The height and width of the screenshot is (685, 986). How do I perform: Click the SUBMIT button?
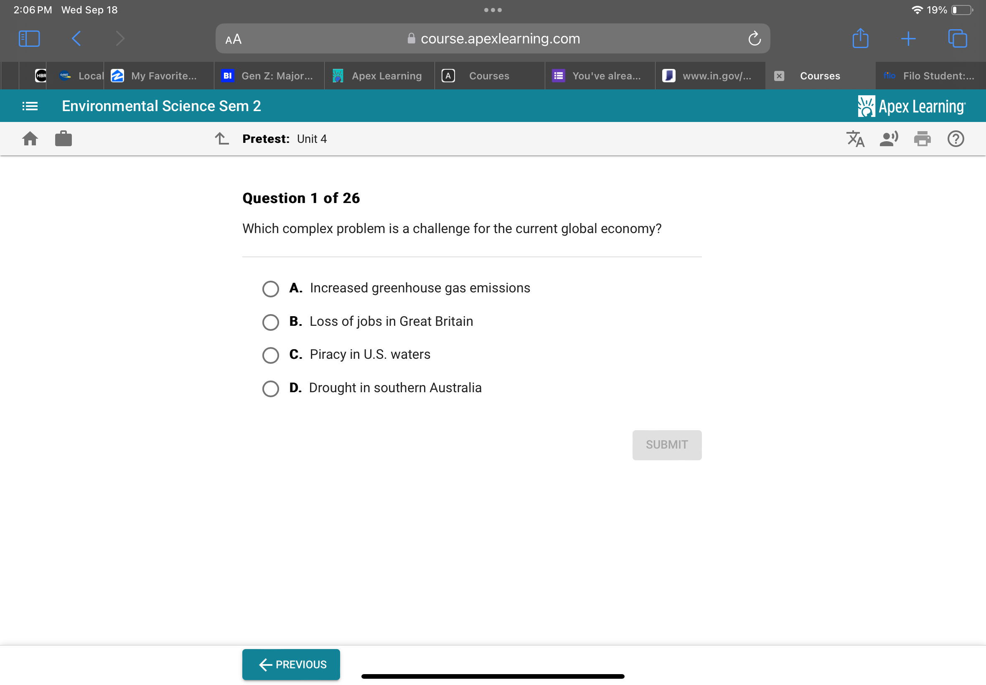pyautogui.click(x=667, y=445)
